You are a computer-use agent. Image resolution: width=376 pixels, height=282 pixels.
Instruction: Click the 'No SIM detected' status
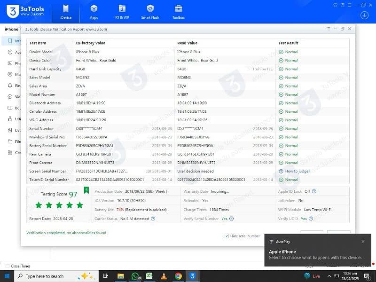coord(134,219)
